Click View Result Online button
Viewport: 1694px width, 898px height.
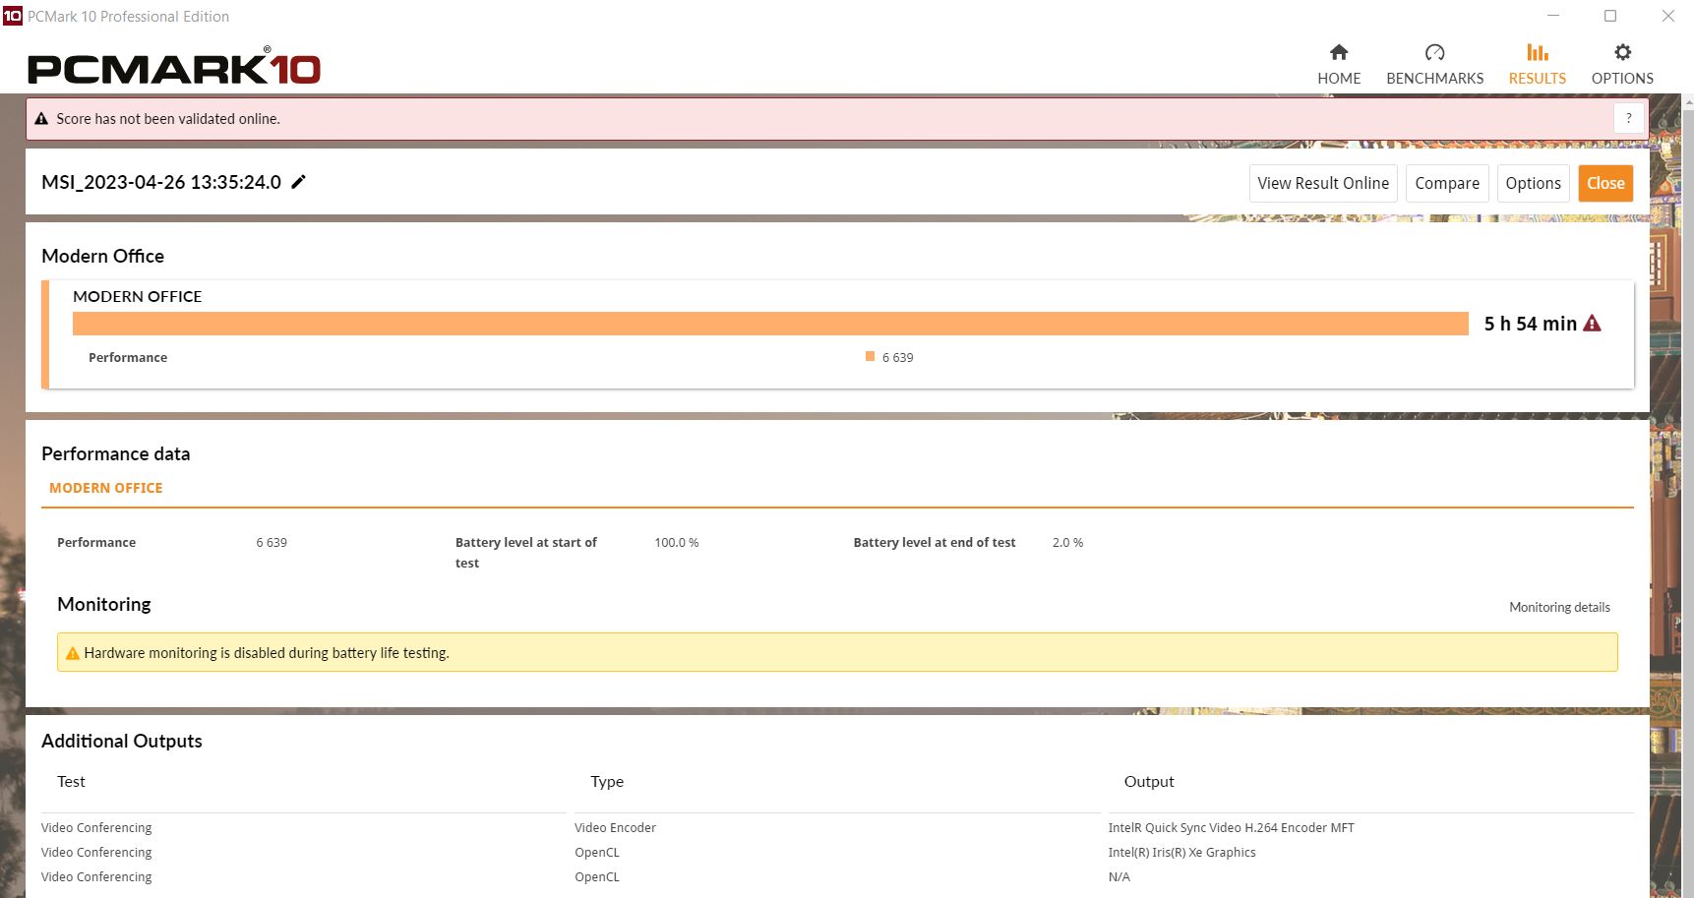[1323, 183]
